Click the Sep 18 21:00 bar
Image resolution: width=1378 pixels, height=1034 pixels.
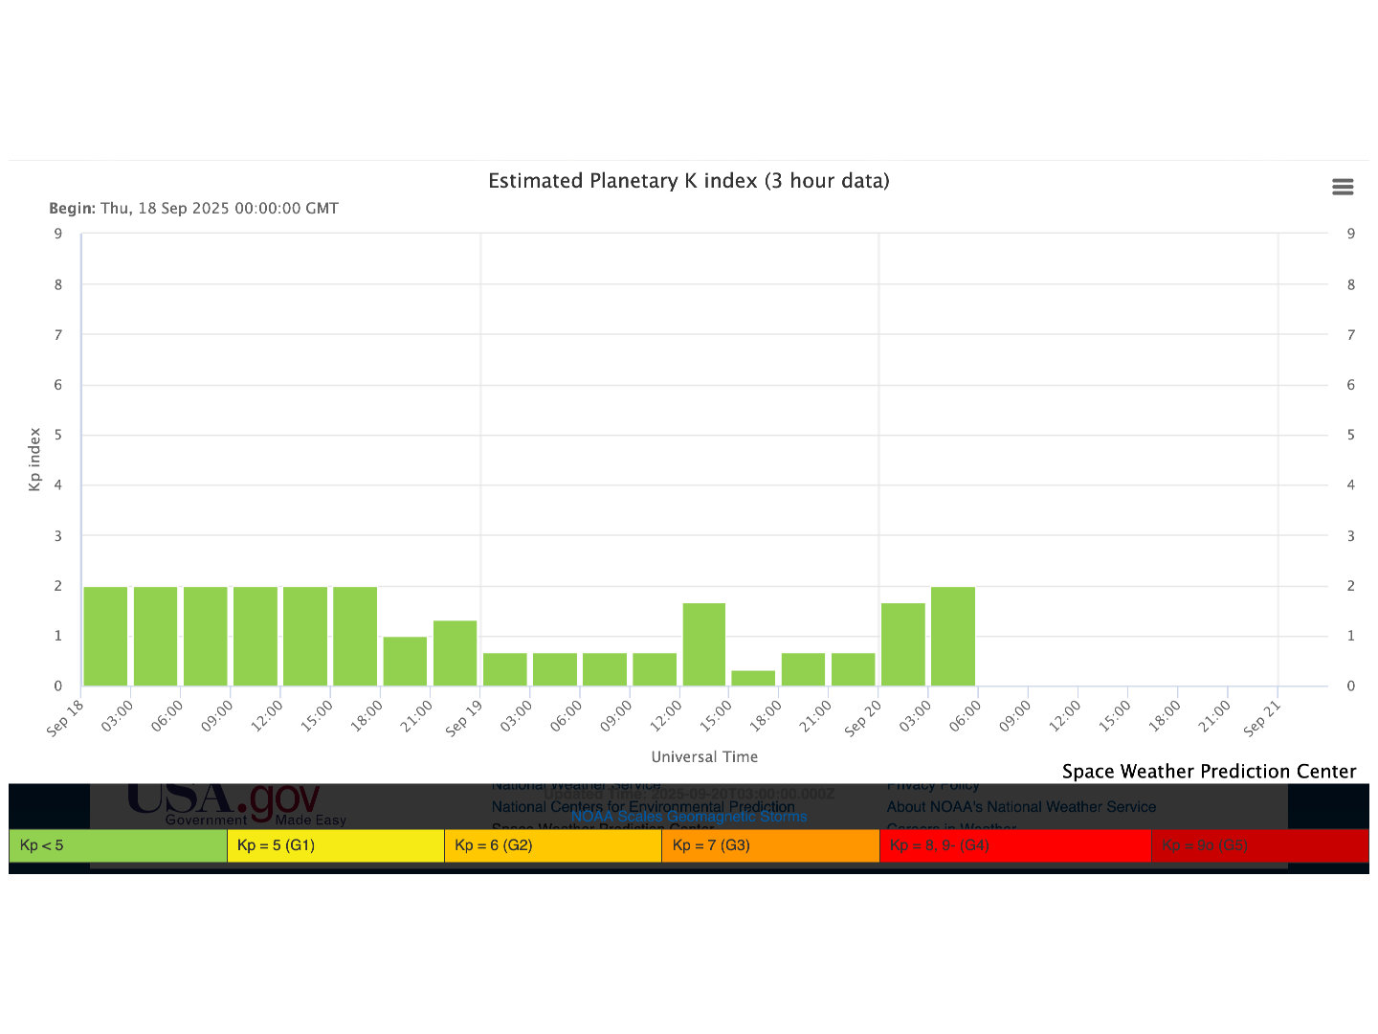455,653
